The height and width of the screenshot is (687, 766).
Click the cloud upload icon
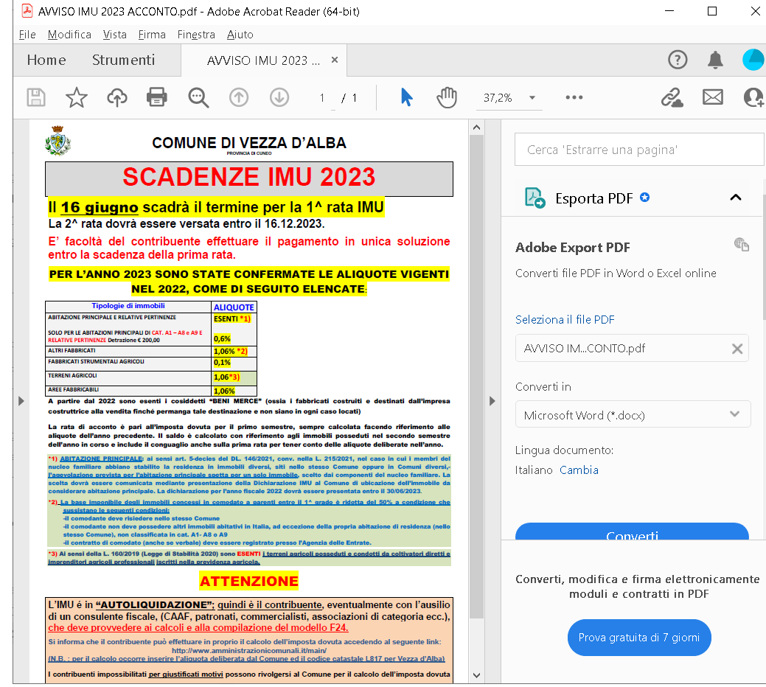click(x=117, y=97)
